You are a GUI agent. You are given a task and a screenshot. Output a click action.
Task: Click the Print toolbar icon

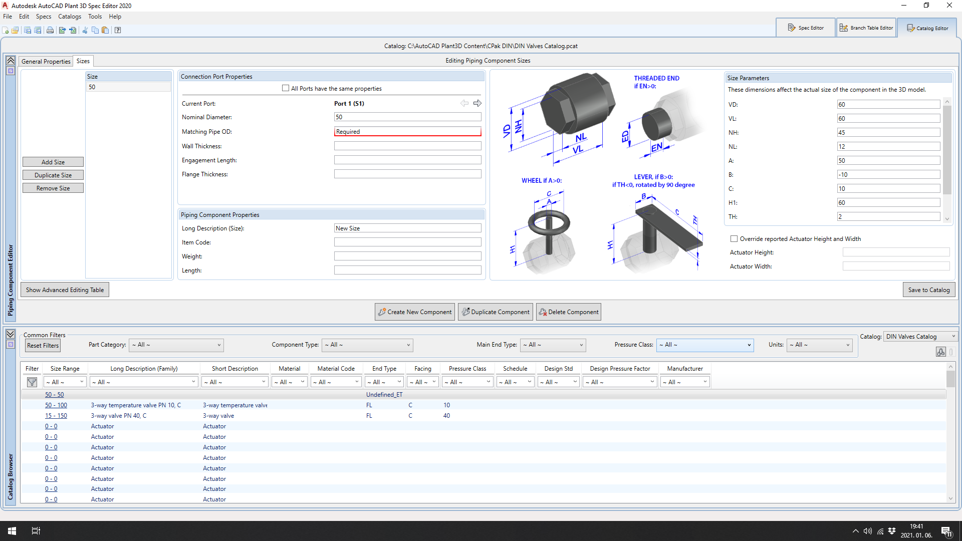pyautogui.click(x=50, y=30)
